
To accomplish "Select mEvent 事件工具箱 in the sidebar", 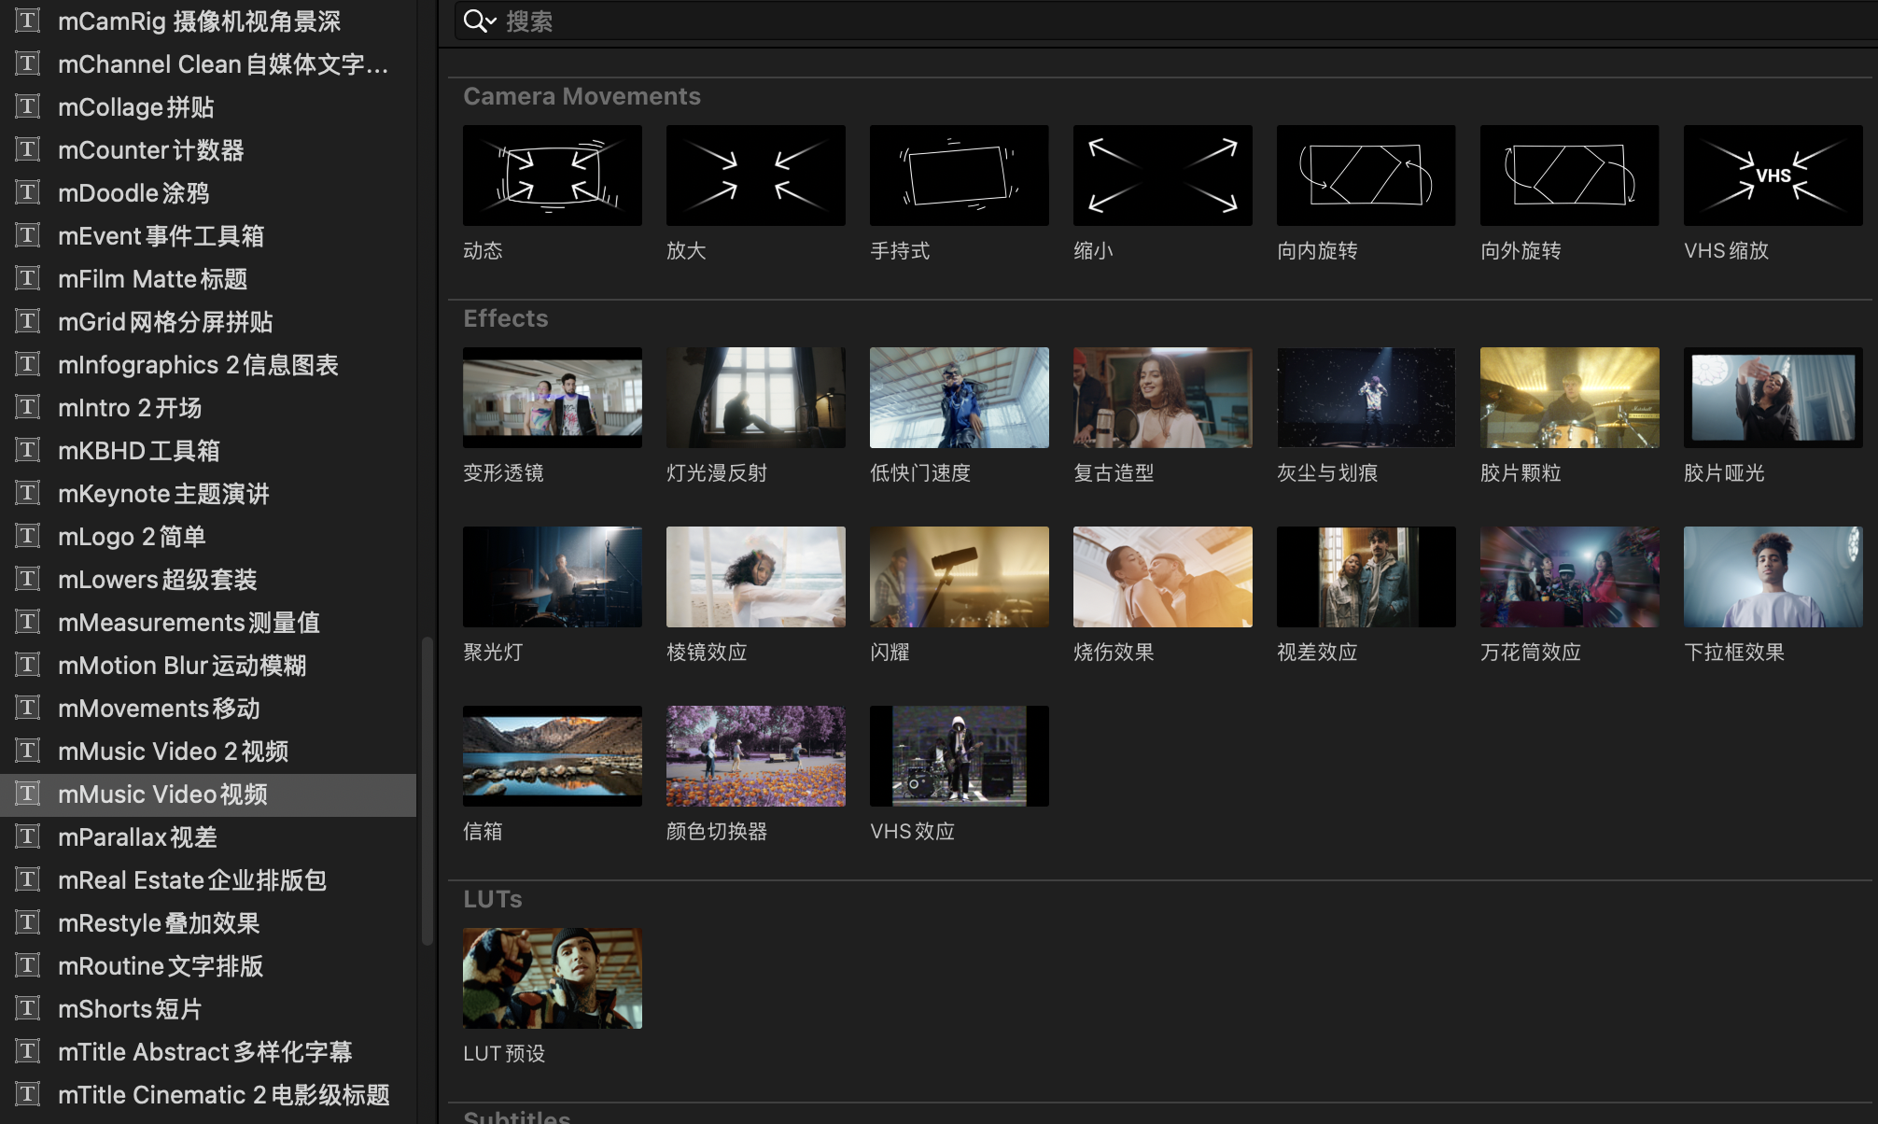I will [x=208, y=235].
